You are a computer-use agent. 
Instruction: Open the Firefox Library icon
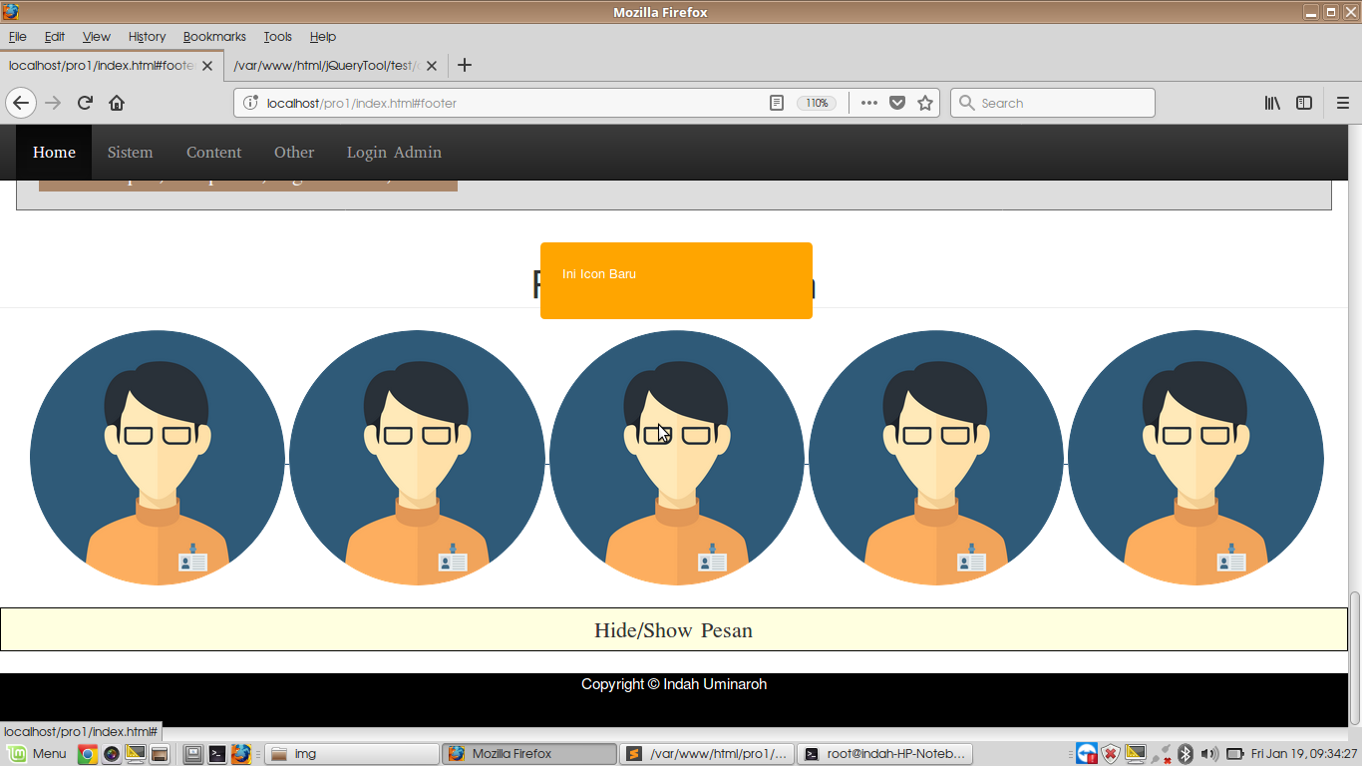1272,103
